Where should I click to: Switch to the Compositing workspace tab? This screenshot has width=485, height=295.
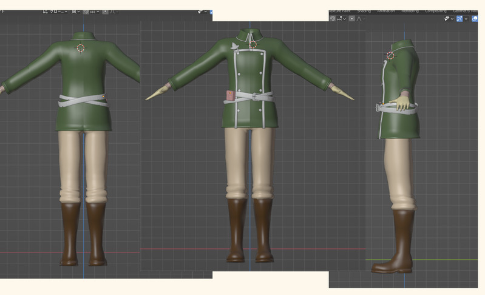point(436,12)
